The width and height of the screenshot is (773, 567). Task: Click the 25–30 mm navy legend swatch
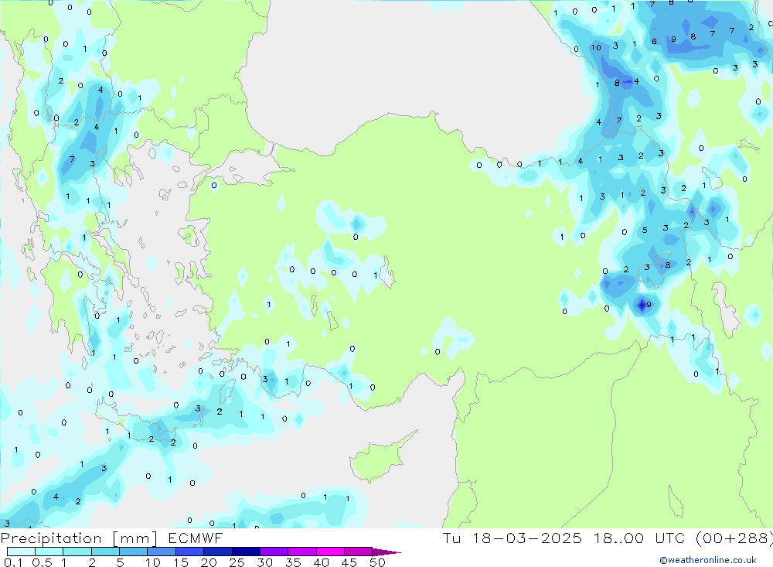click(246, 552)
